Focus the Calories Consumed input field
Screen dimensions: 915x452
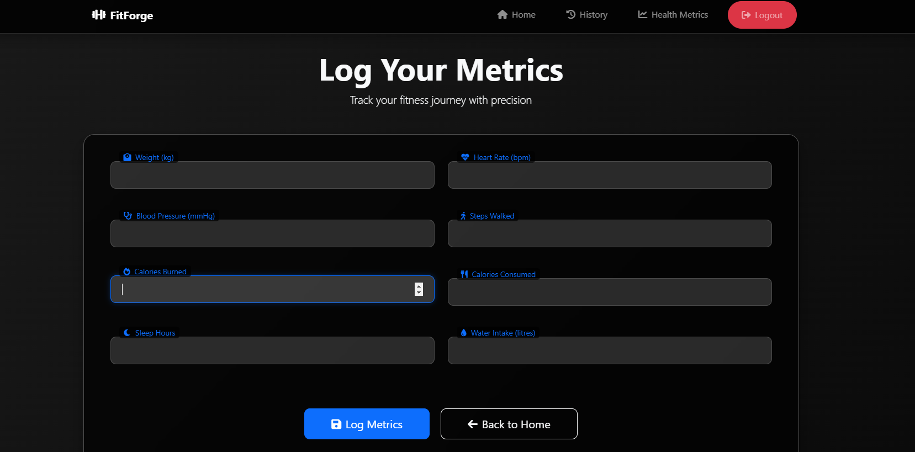click(610, 292)
